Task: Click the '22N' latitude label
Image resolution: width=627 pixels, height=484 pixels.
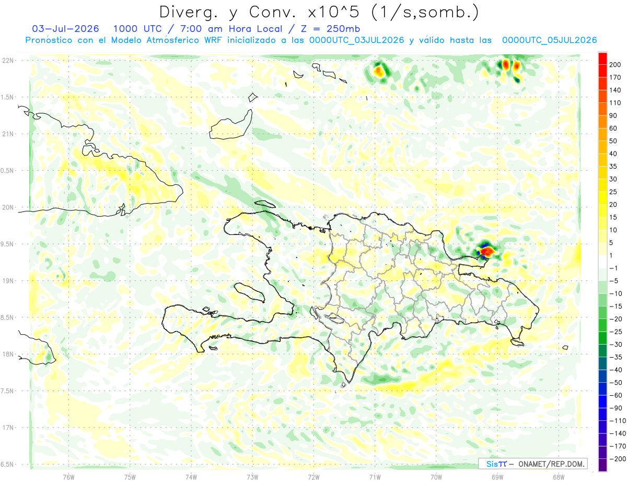Action: point(8,61)
